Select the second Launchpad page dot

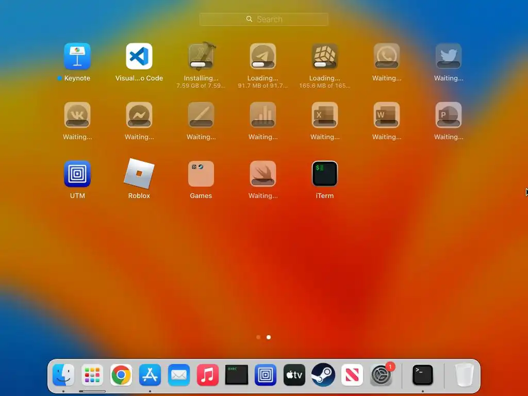[x=269, y=337]
